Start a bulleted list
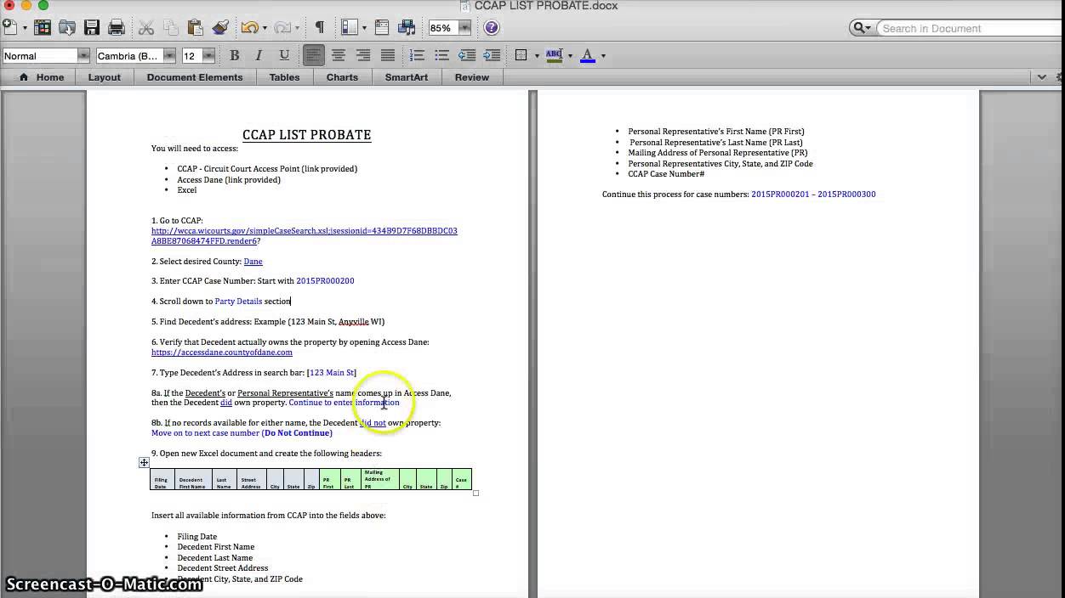This screenshot has height=598, width=1065. (x=441, y=55)
